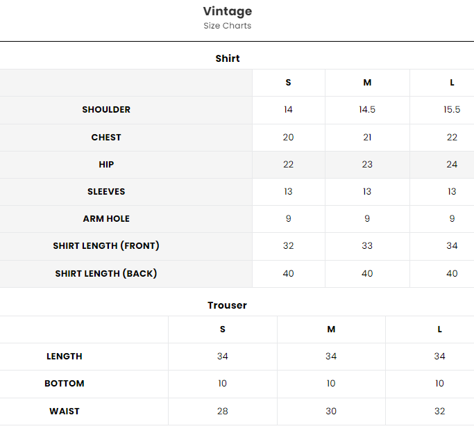The image size is (474, 431).
Task: Click the SLEEVES row label
Action: [106, 192]
